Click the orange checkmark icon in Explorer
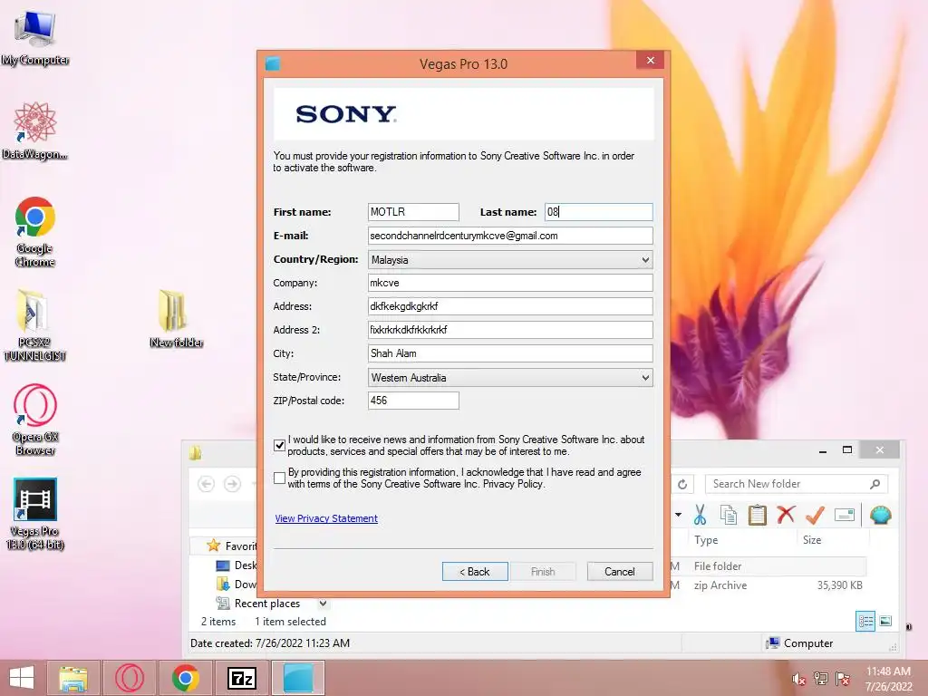 click(815, 515)
